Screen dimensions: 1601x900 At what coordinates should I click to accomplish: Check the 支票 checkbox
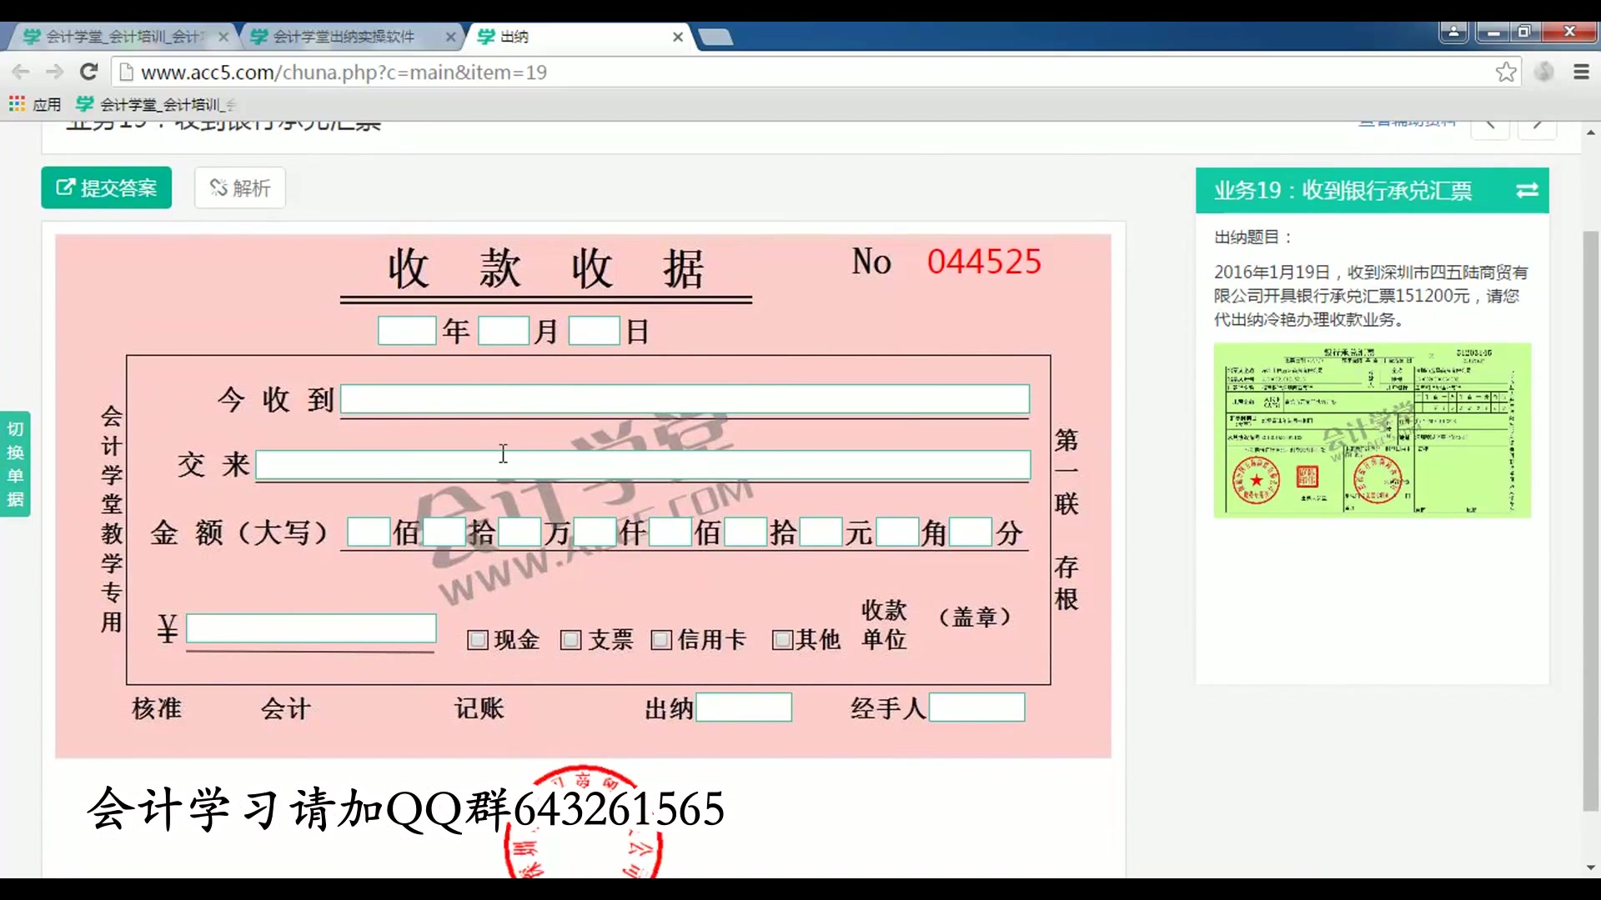(x=570, y=640)
